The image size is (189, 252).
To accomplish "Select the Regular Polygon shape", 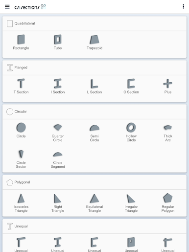I will 168,203.
